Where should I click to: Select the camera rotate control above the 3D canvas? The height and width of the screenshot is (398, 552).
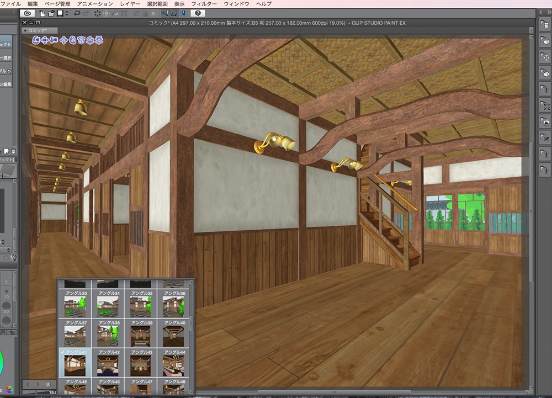[x=35, y=40]
